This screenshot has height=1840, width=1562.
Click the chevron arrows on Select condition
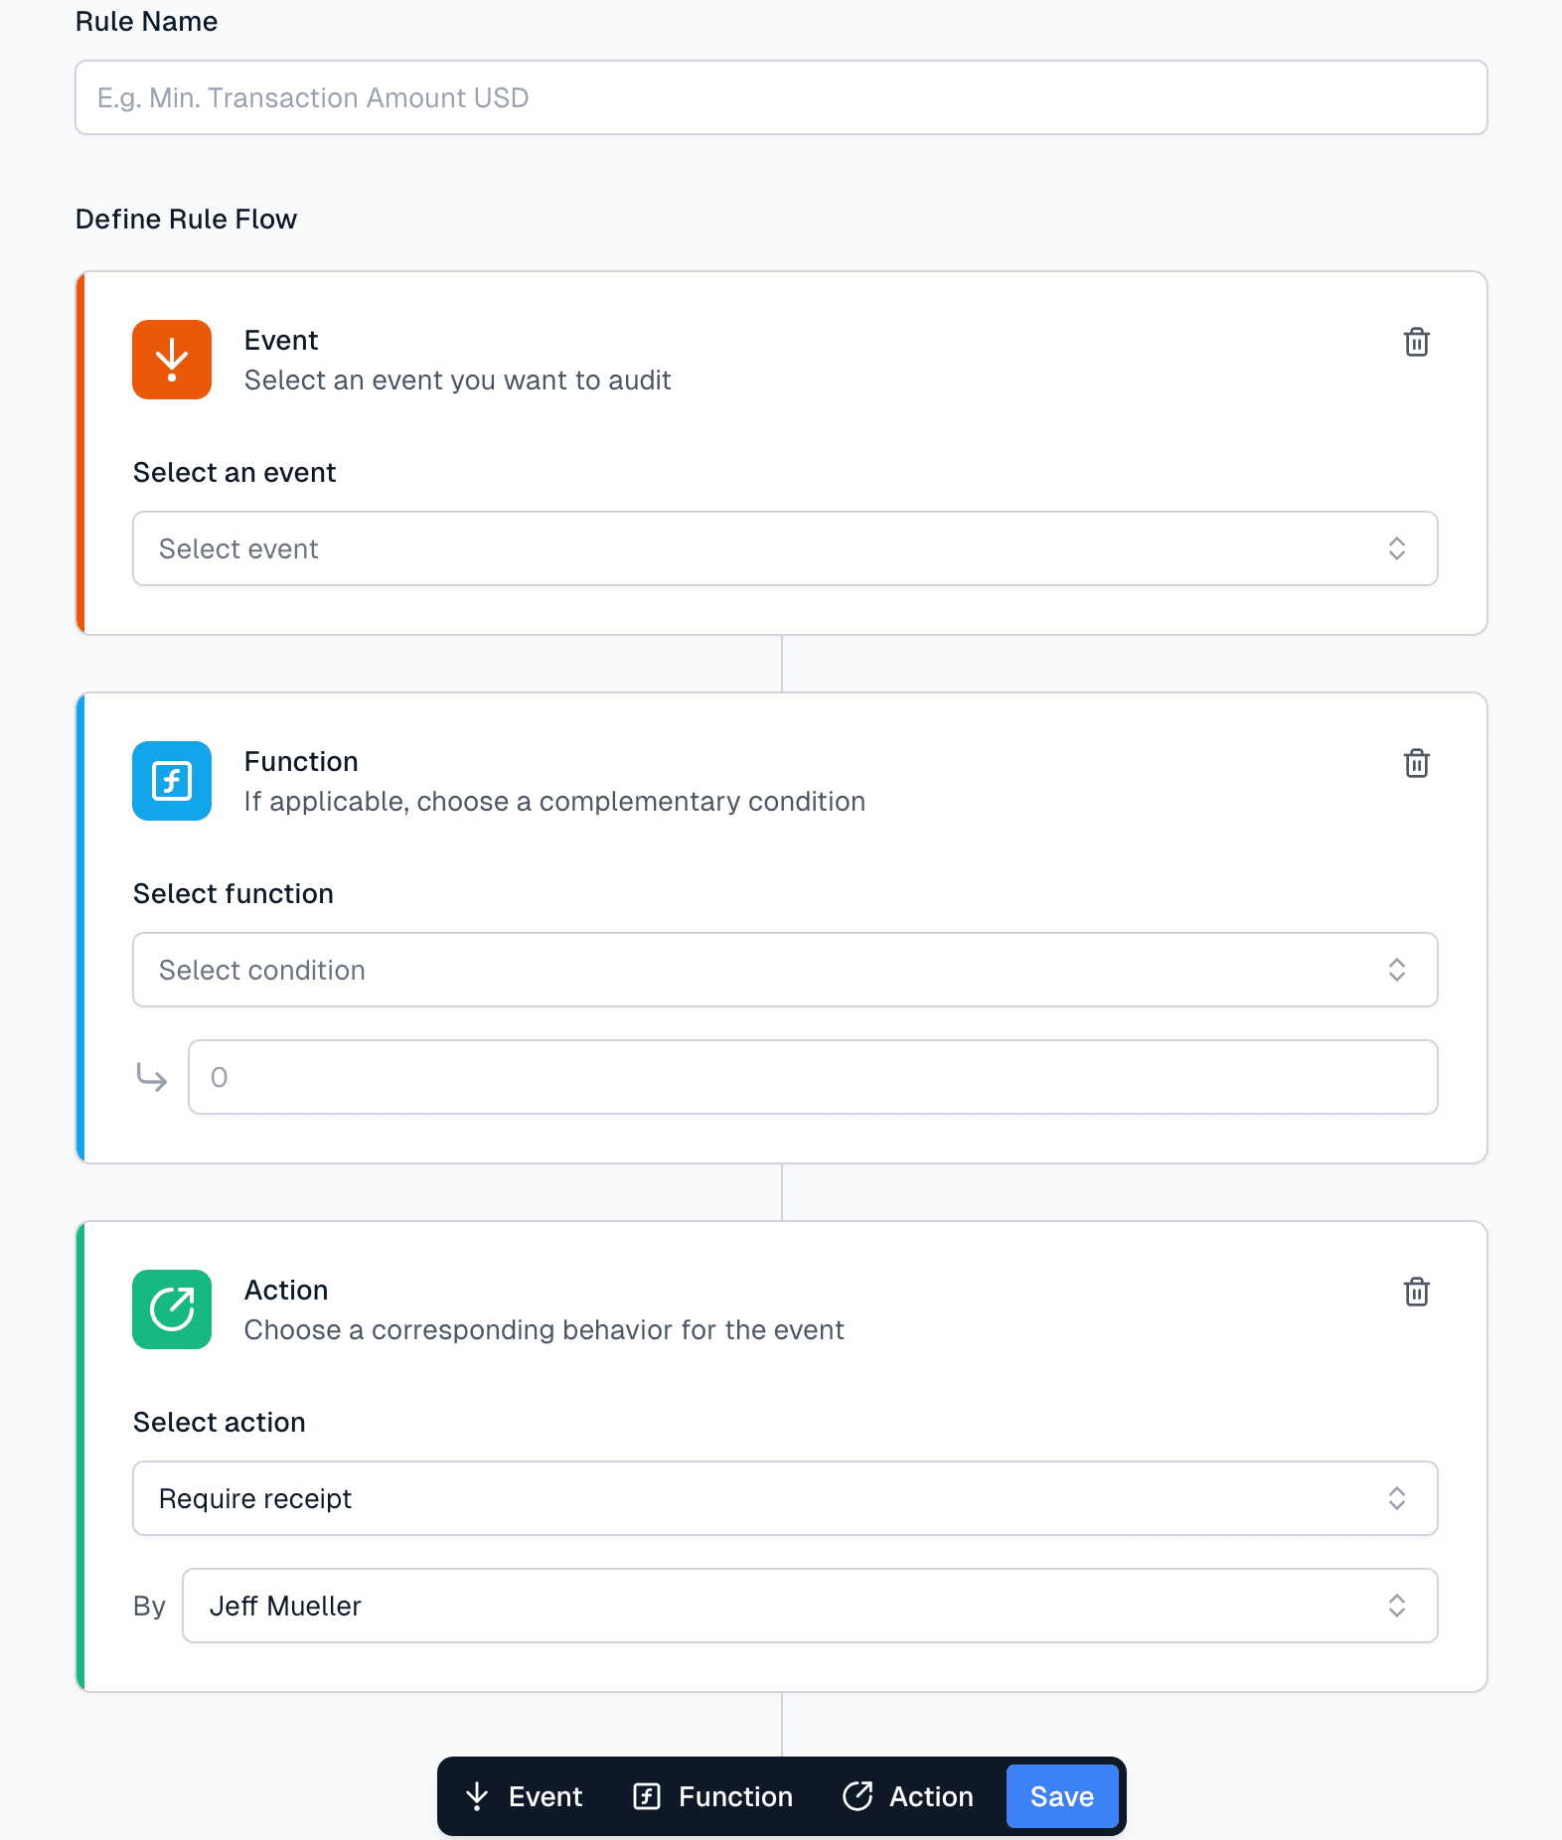[x=1396, y=970]
